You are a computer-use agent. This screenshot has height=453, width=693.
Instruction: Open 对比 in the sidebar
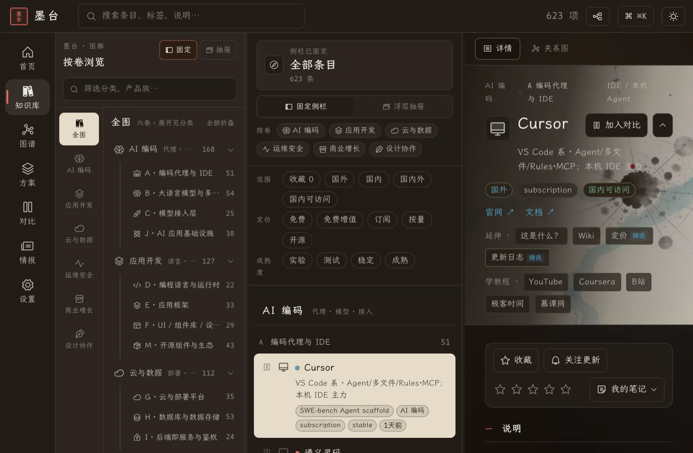coord(27,213)
